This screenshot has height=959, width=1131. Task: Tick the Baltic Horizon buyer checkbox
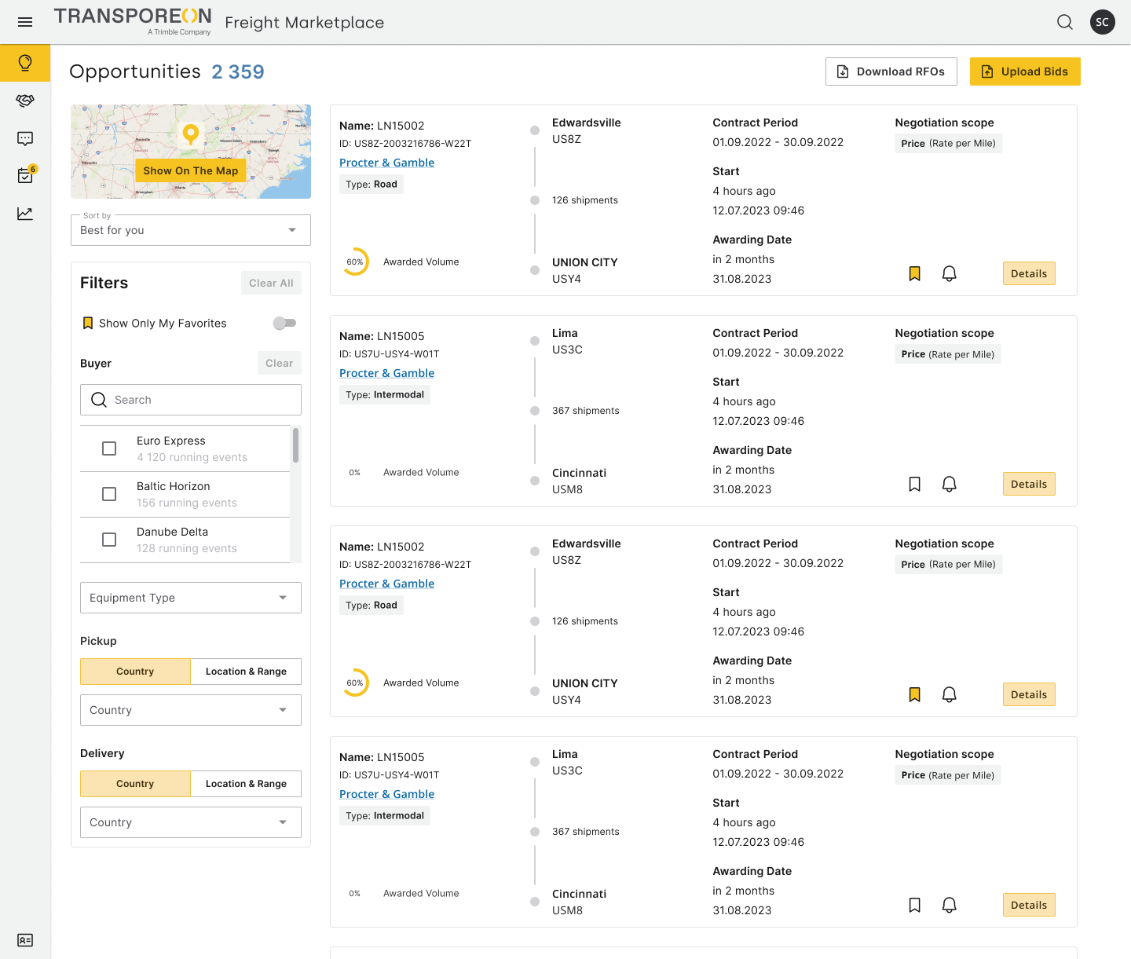coord(109,494)
